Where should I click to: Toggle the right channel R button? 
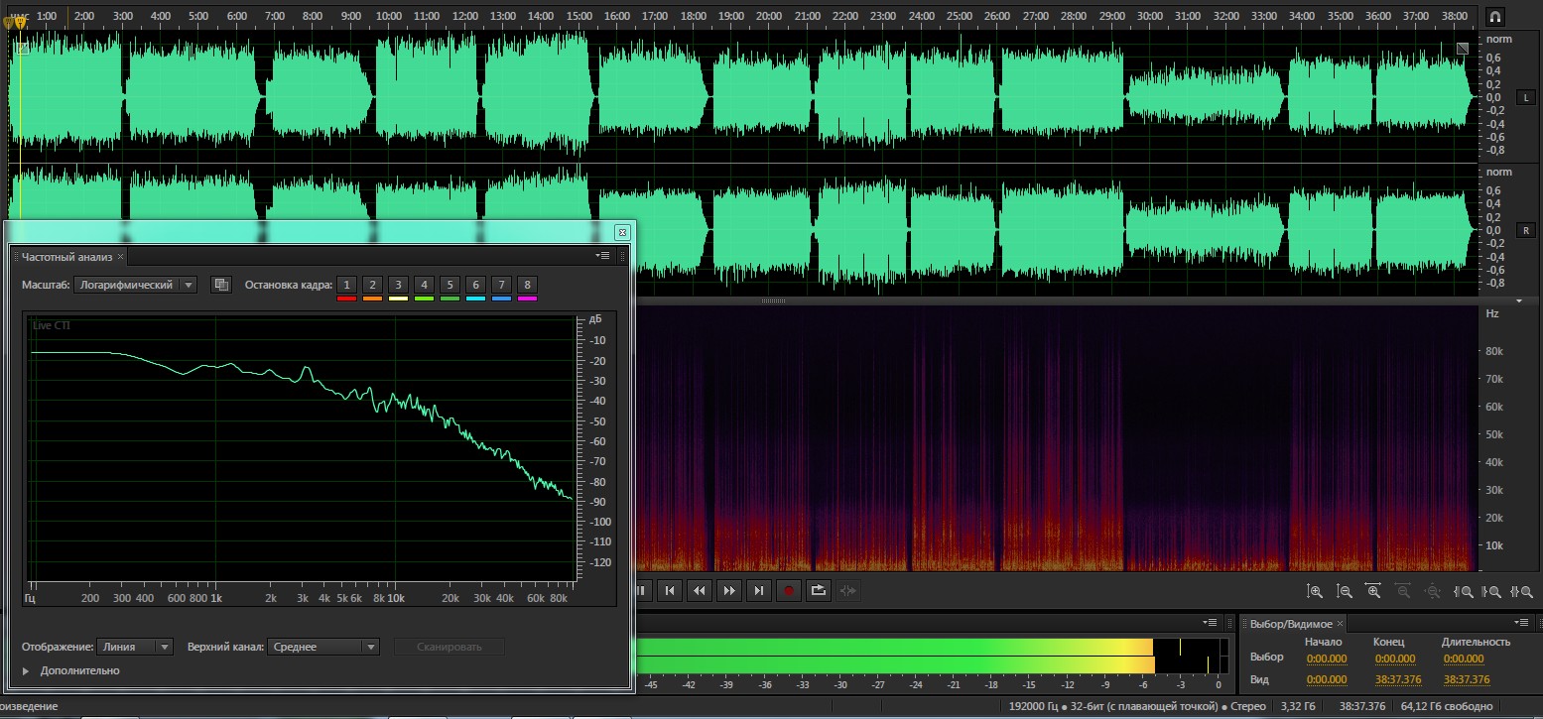[1526, 230]
